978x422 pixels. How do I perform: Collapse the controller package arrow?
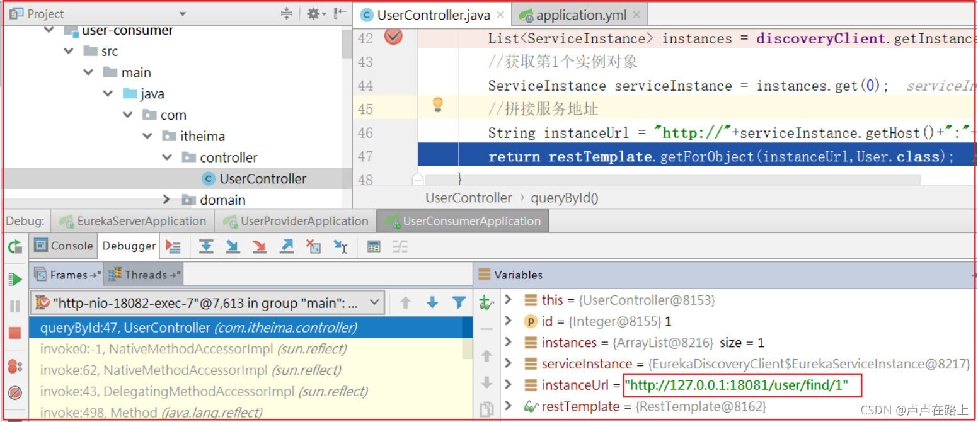pyautogui.click(x=168, y=157)
